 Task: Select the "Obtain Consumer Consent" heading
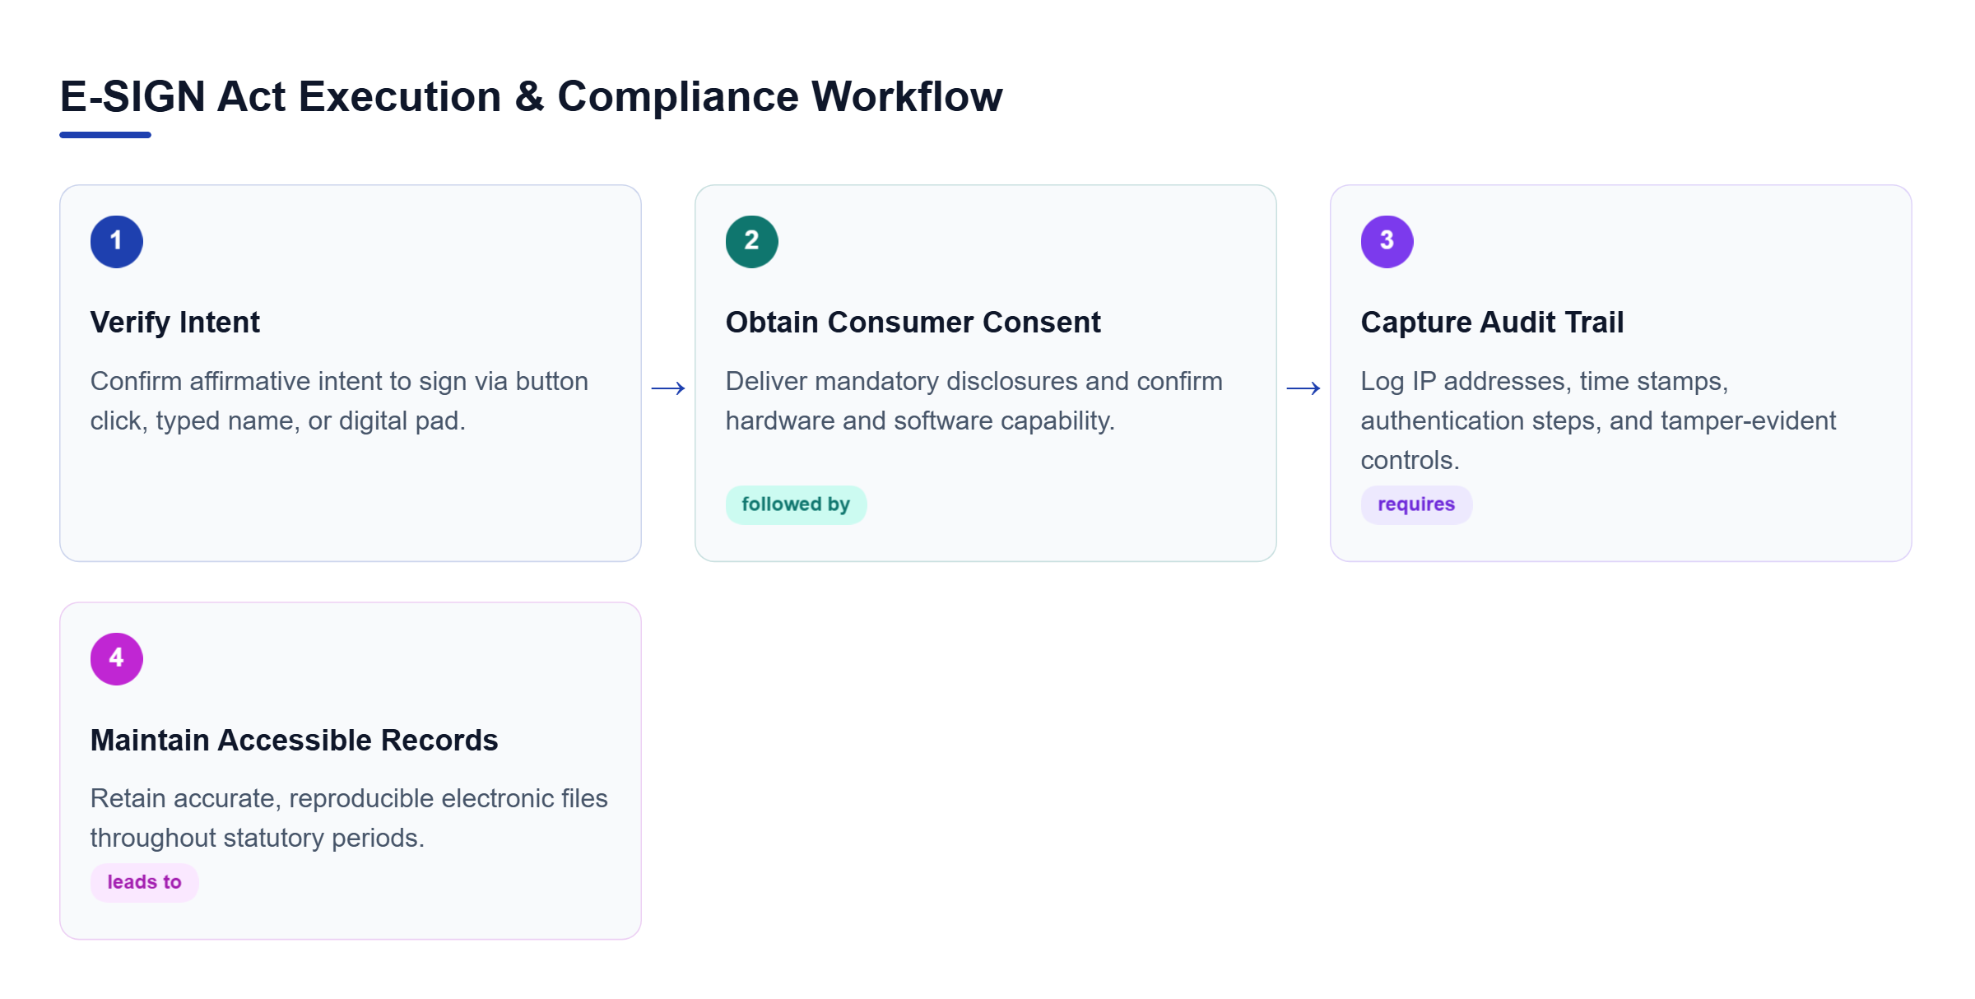[x=913, y=323]
